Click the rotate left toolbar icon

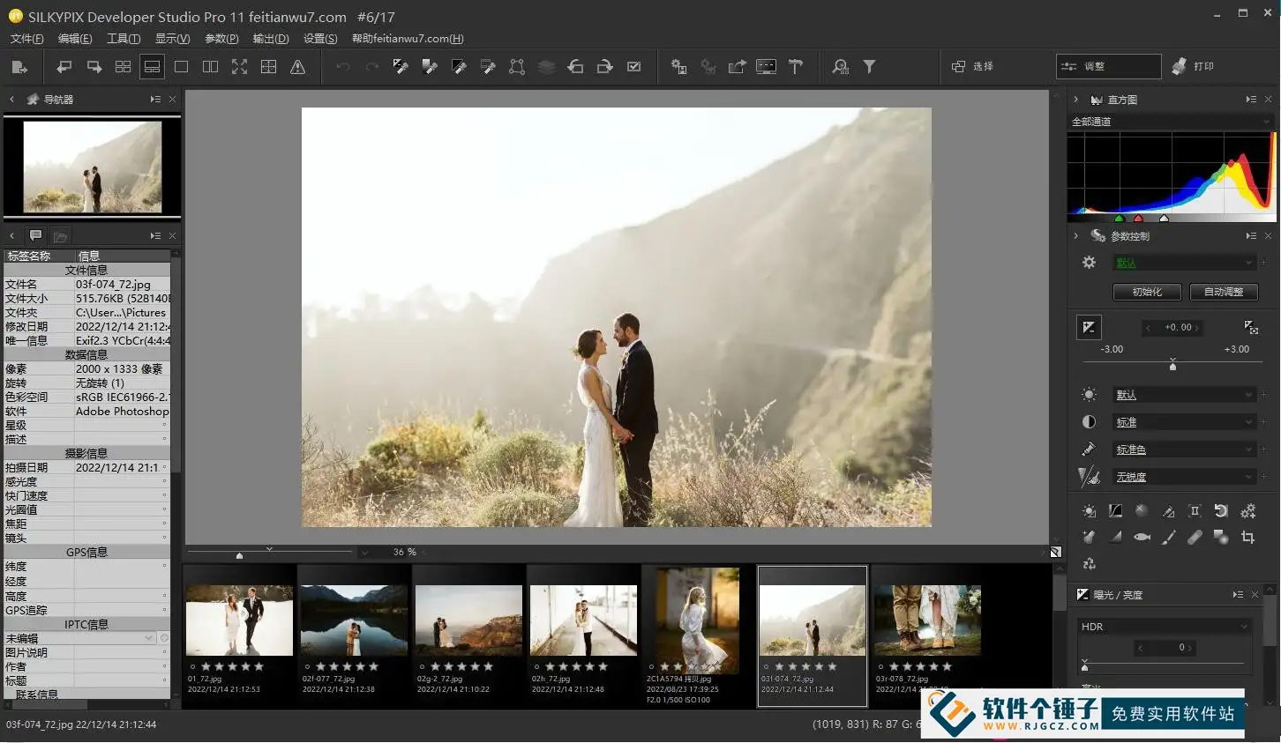coord(575,65)
